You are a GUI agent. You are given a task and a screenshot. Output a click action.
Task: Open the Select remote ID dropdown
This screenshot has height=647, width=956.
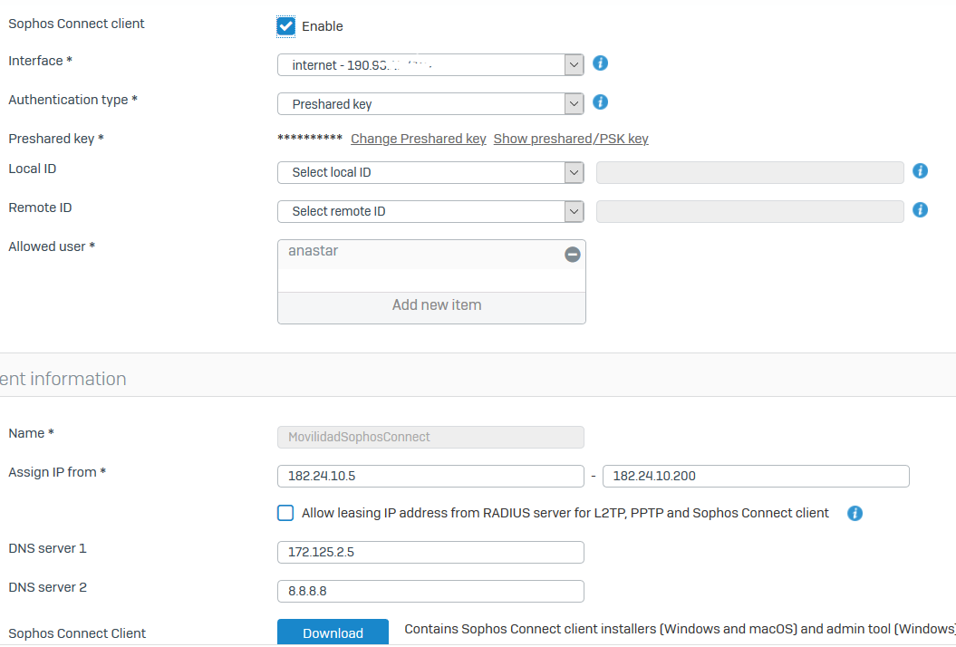[430, 212]
